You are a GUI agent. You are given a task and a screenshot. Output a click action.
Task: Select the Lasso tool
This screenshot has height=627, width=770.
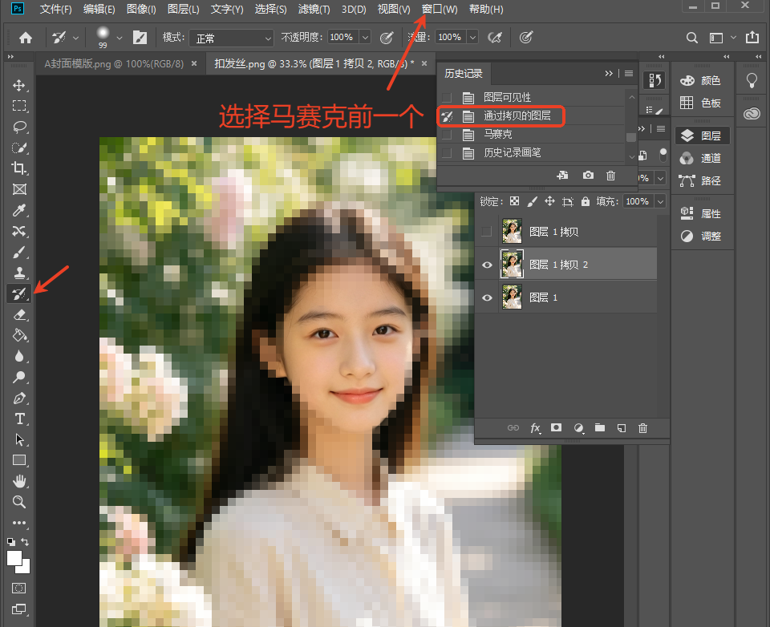point(19,127)
